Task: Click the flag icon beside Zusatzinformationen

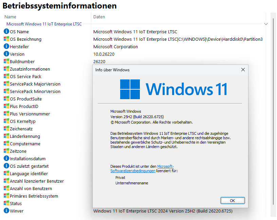Action: 6,69
